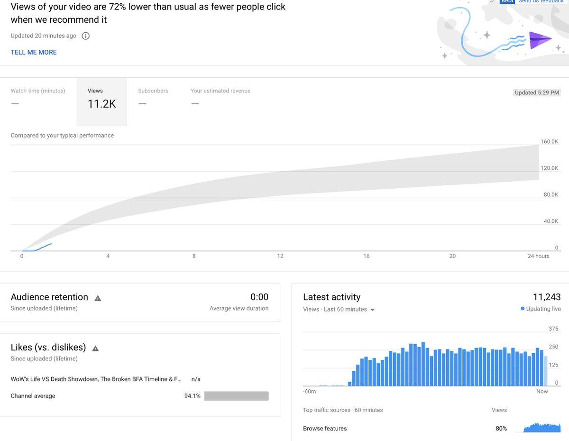Click the Top traffic sources 60 minutes label
The width and height of the screenshot is (569, 441).
coord(343,410)
